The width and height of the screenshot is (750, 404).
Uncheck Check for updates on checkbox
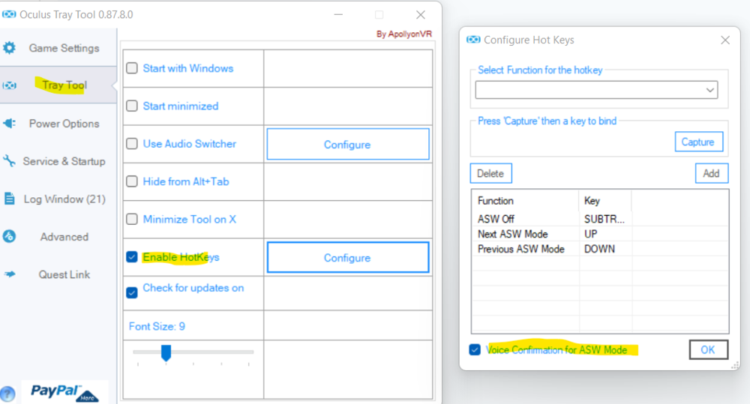[132, 292]
